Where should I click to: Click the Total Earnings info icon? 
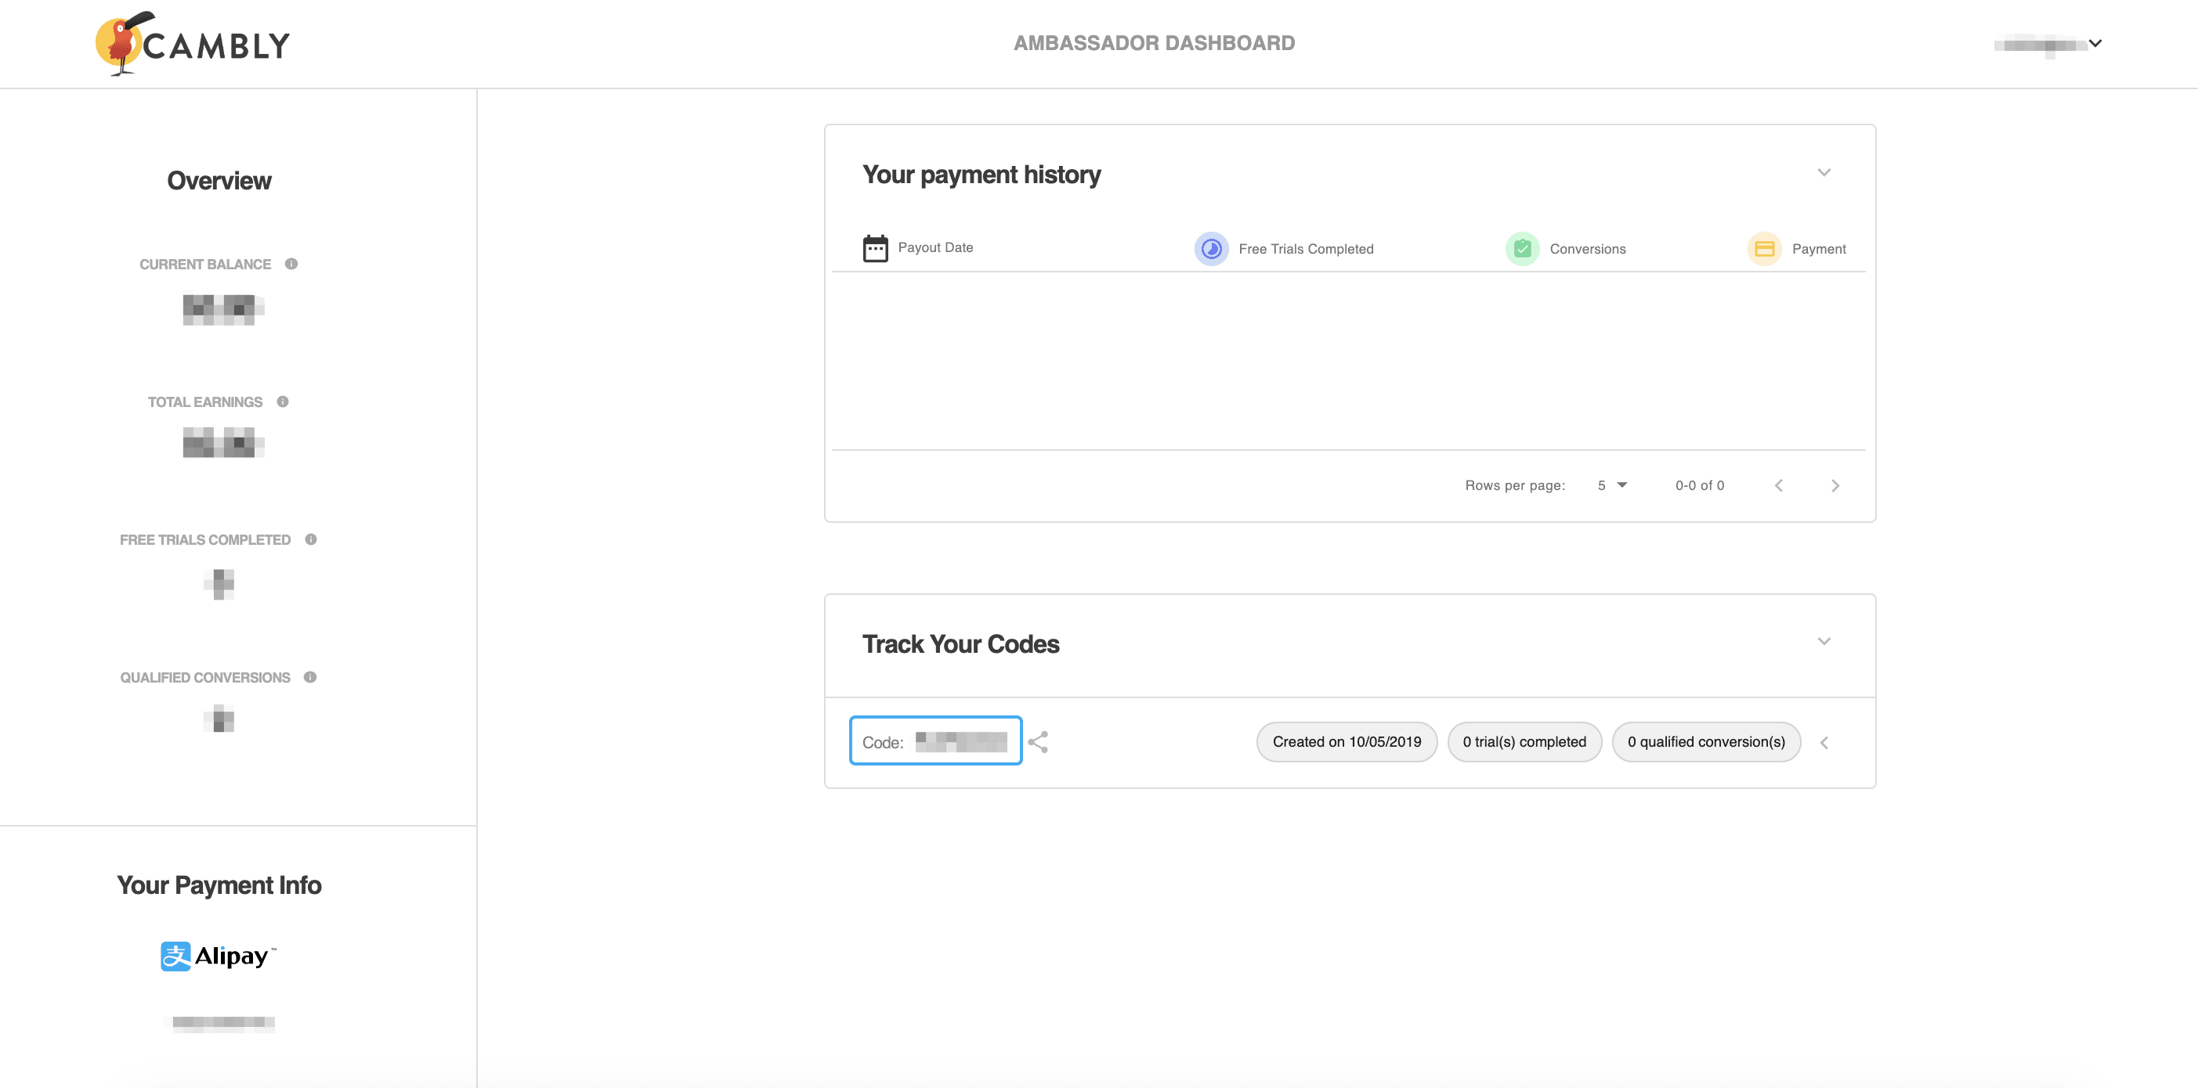tap(283, 402)
